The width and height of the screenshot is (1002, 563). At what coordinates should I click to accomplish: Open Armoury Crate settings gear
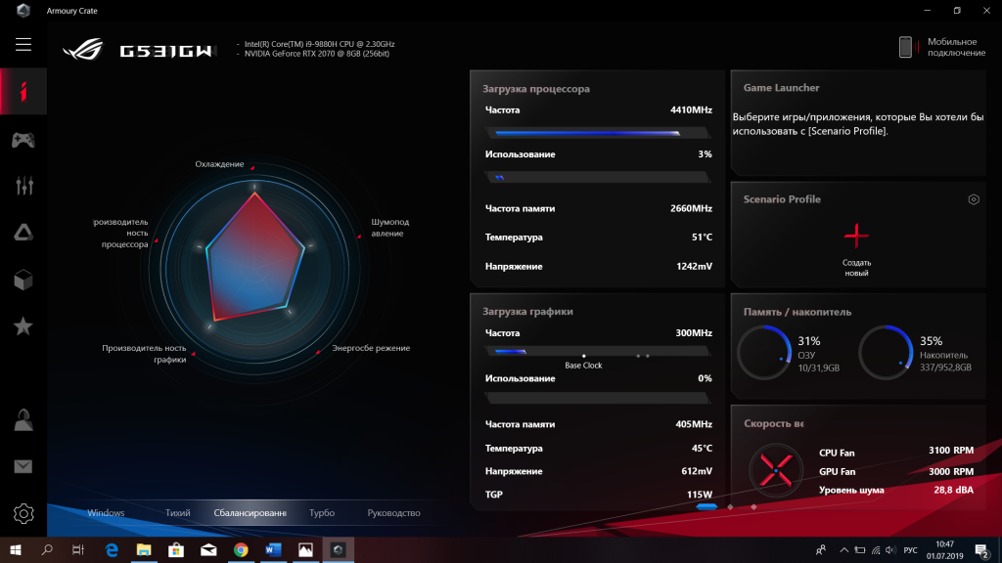(x=23, y=513)
